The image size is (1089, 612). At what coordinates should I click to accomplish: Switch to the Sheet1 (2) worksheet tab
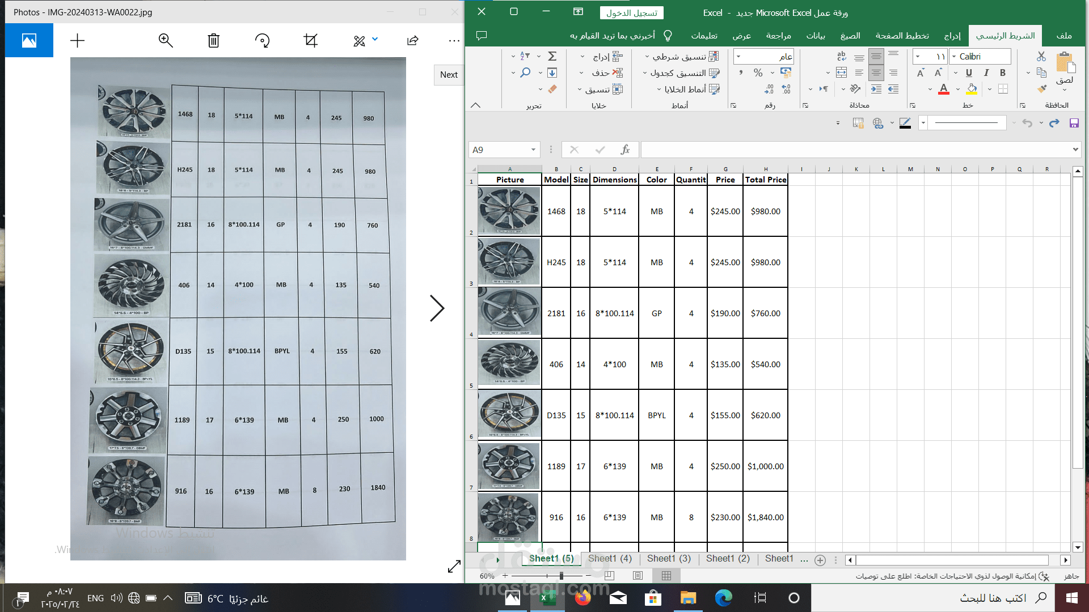[728, 559]
